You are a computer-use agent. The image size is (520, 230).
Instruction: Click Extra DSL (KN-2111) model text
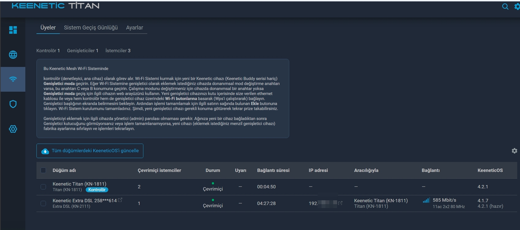(71, 206)
